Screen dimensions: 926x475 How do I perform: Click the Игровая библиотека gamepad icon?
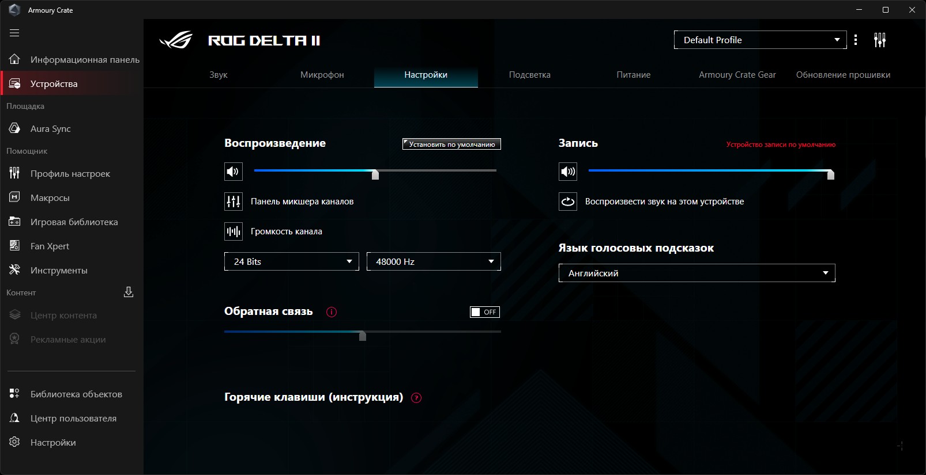[x=14, y=222]
